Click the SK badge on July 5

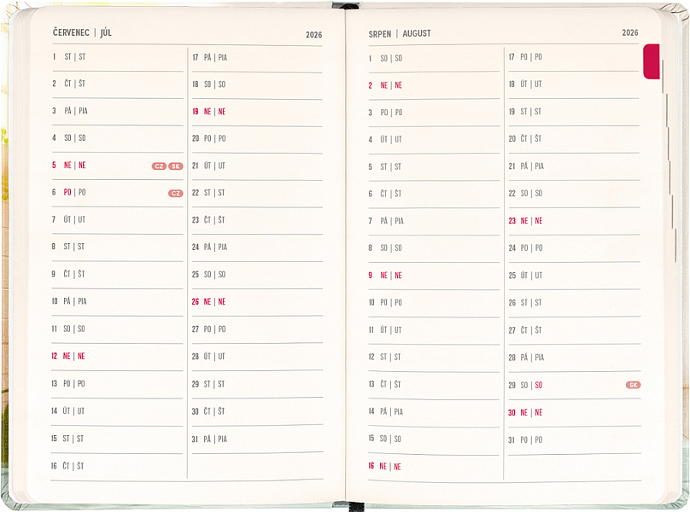[175, 166]
